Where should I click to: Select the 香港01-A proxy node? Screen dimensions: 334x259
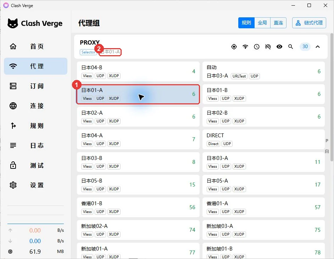(x=263, y=207)
